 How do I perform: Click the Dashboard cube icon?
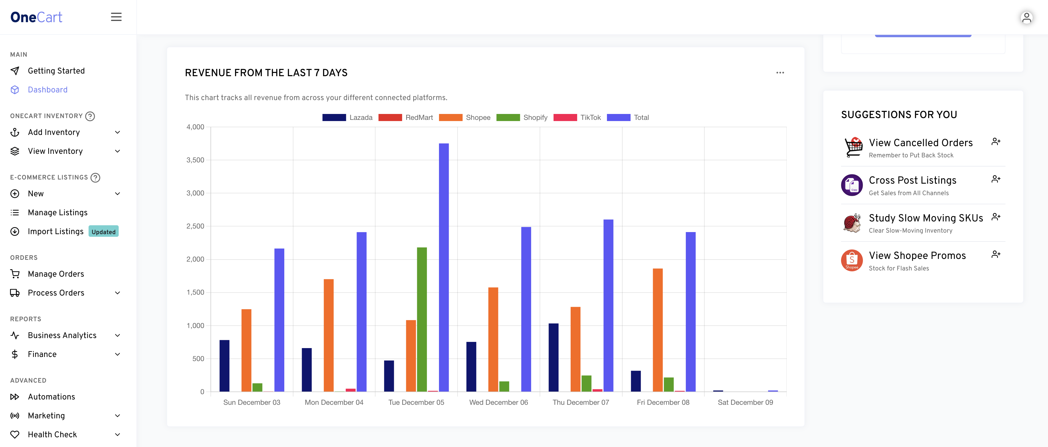pyautogui.click(x=15, y=90)
